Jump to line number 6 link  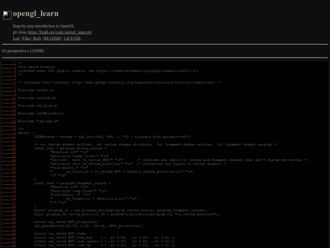9,83
